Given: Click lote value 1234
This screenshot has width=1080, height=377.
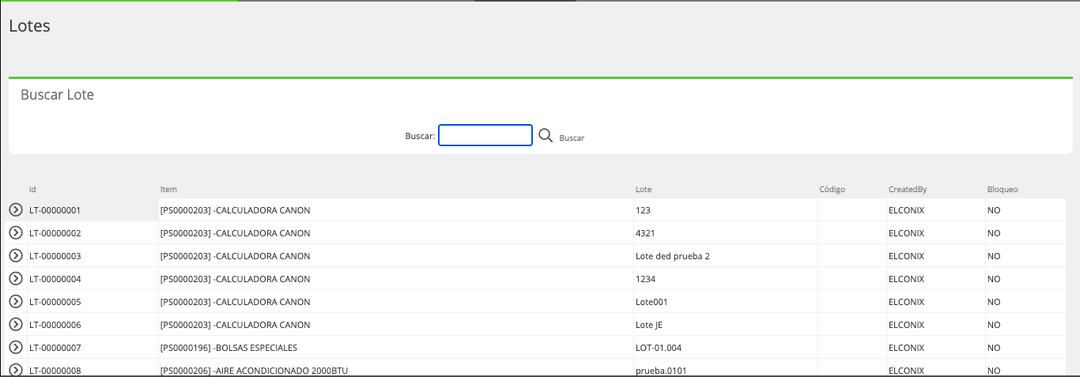Looking at the screenshot, I should tap(645, 279).
